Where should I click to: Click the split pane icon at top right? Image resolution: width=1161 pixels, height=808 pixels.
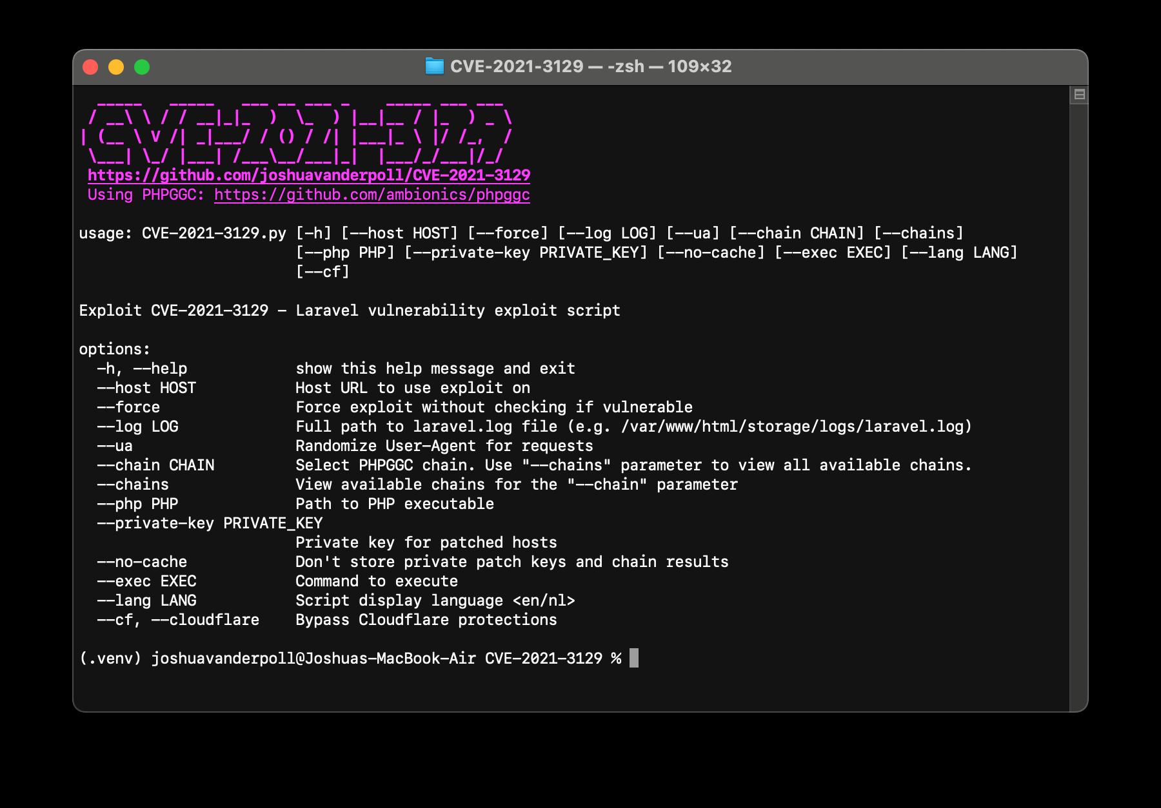[1079, 95]
